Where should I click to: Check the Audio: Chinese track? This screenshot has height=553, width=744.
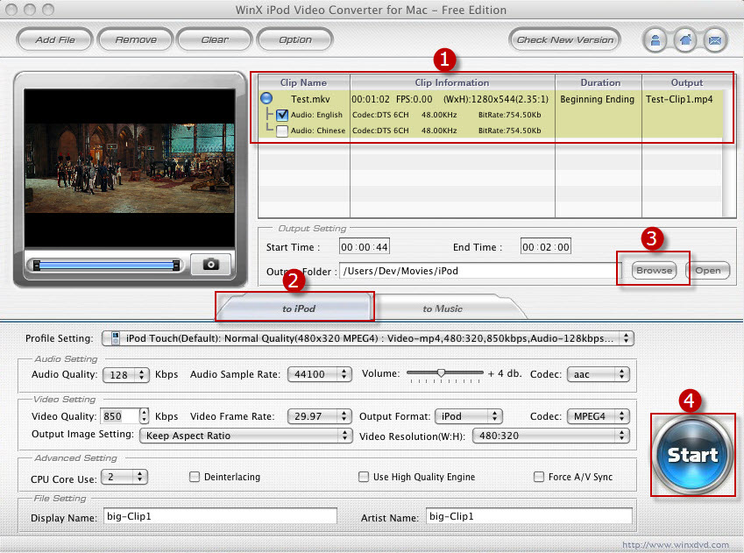click(x=282, y=131)
